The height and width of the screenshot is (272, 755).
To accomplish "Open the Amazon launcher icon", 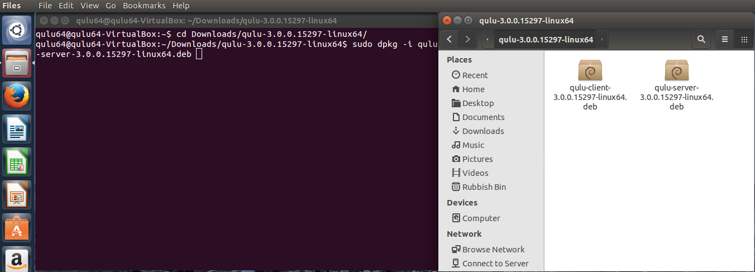I will [17, 259].
